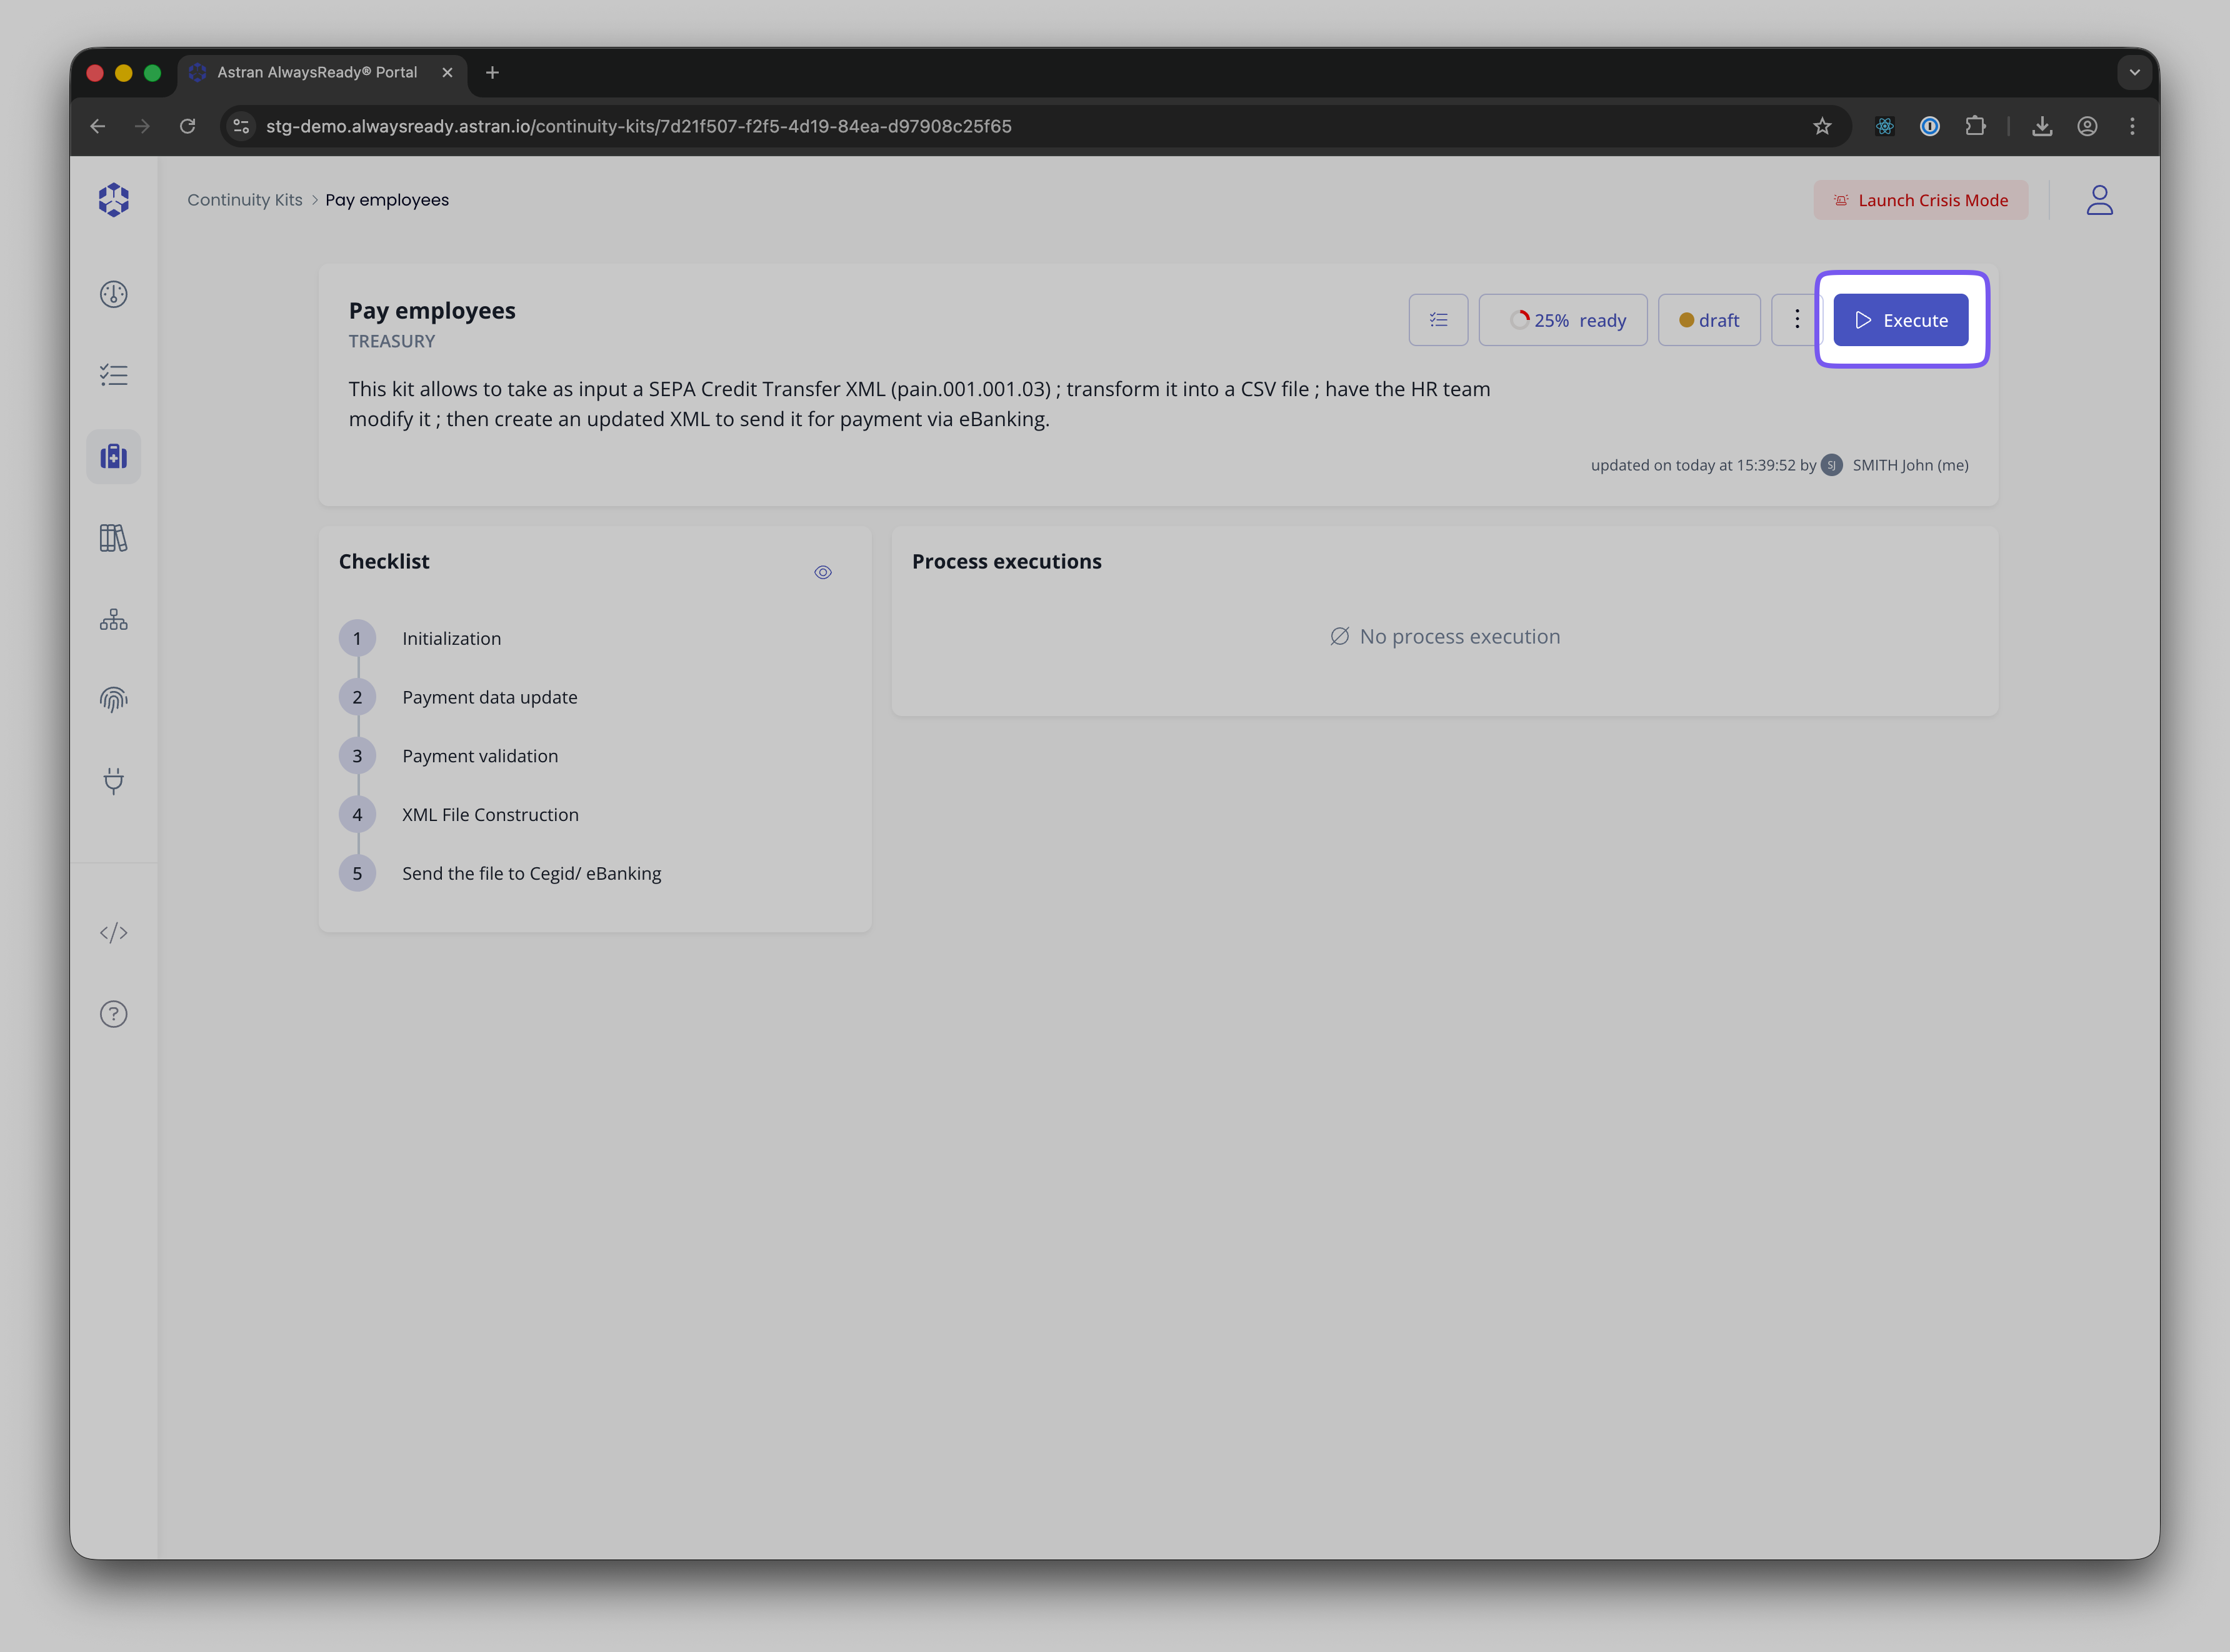Click the draft status badge

1708,320
